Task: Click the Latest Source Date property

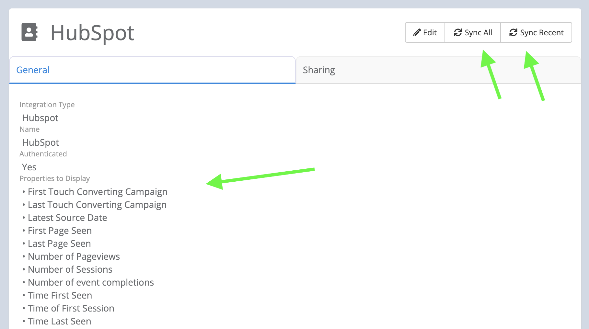Action: pyautogui.click(x=67, y=218)
